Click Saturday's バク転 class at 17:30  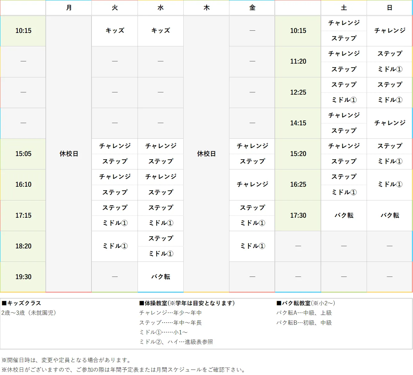click(x=344, y=215)
